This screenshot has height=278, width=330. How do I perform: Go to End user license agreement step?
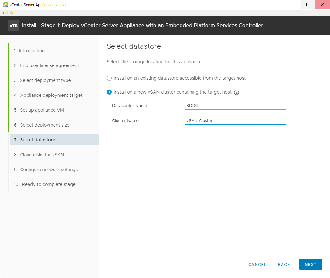point(46,65)
